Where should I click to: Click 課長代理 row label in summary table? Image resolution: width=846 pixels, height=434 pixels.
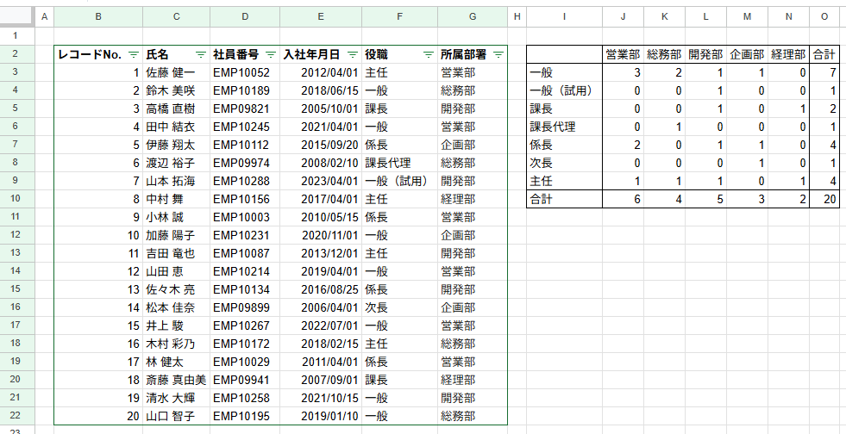564,127
